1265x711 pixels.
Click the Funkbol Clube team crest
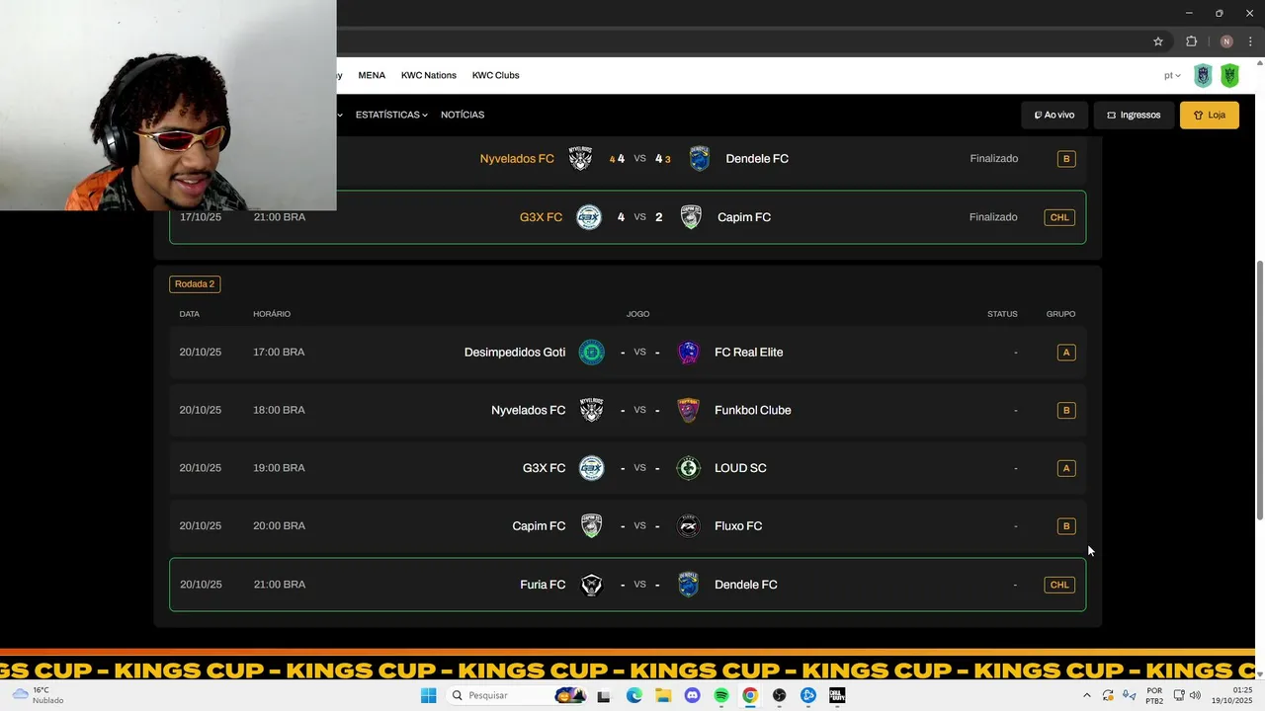click(x=689, y=410)
